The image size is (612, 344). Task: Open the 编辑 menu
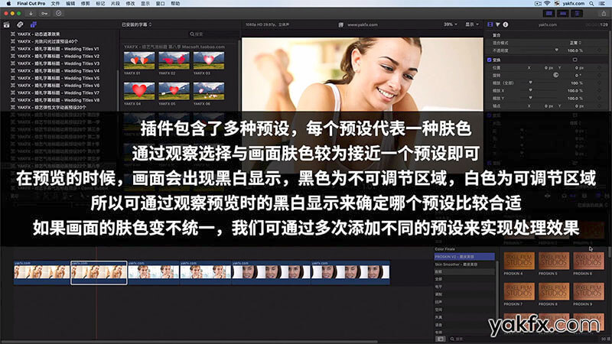pyautogui.click(x=71, y=4)
